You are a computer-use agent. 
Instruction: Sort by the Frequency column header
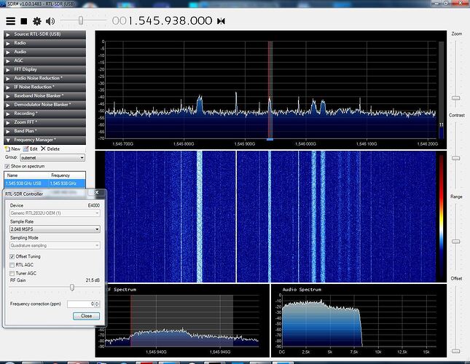pos(67,175)
